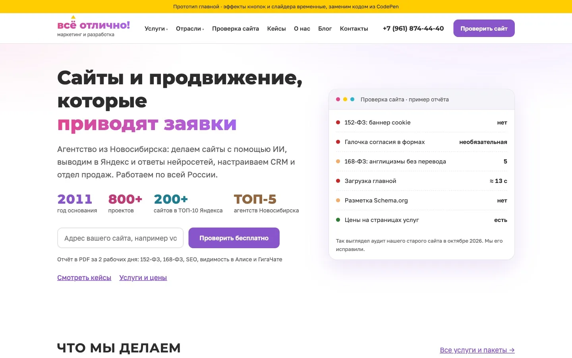Expand the Отрасли dropdown menu
The image size is (572, 358).
click(190, 29)
